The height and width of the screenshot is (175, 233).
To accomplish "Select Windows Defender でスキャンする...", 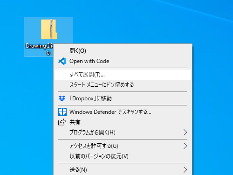I will pyautogui.click(x=123, y=112).
